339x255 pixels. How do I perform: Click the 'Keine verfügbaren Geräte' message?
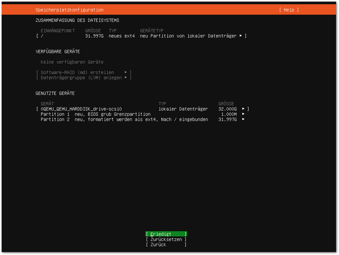coord(72,62)
